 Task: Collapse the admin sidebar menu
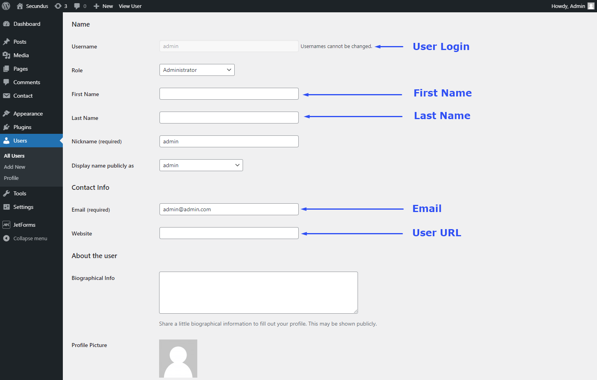[7, 238]
